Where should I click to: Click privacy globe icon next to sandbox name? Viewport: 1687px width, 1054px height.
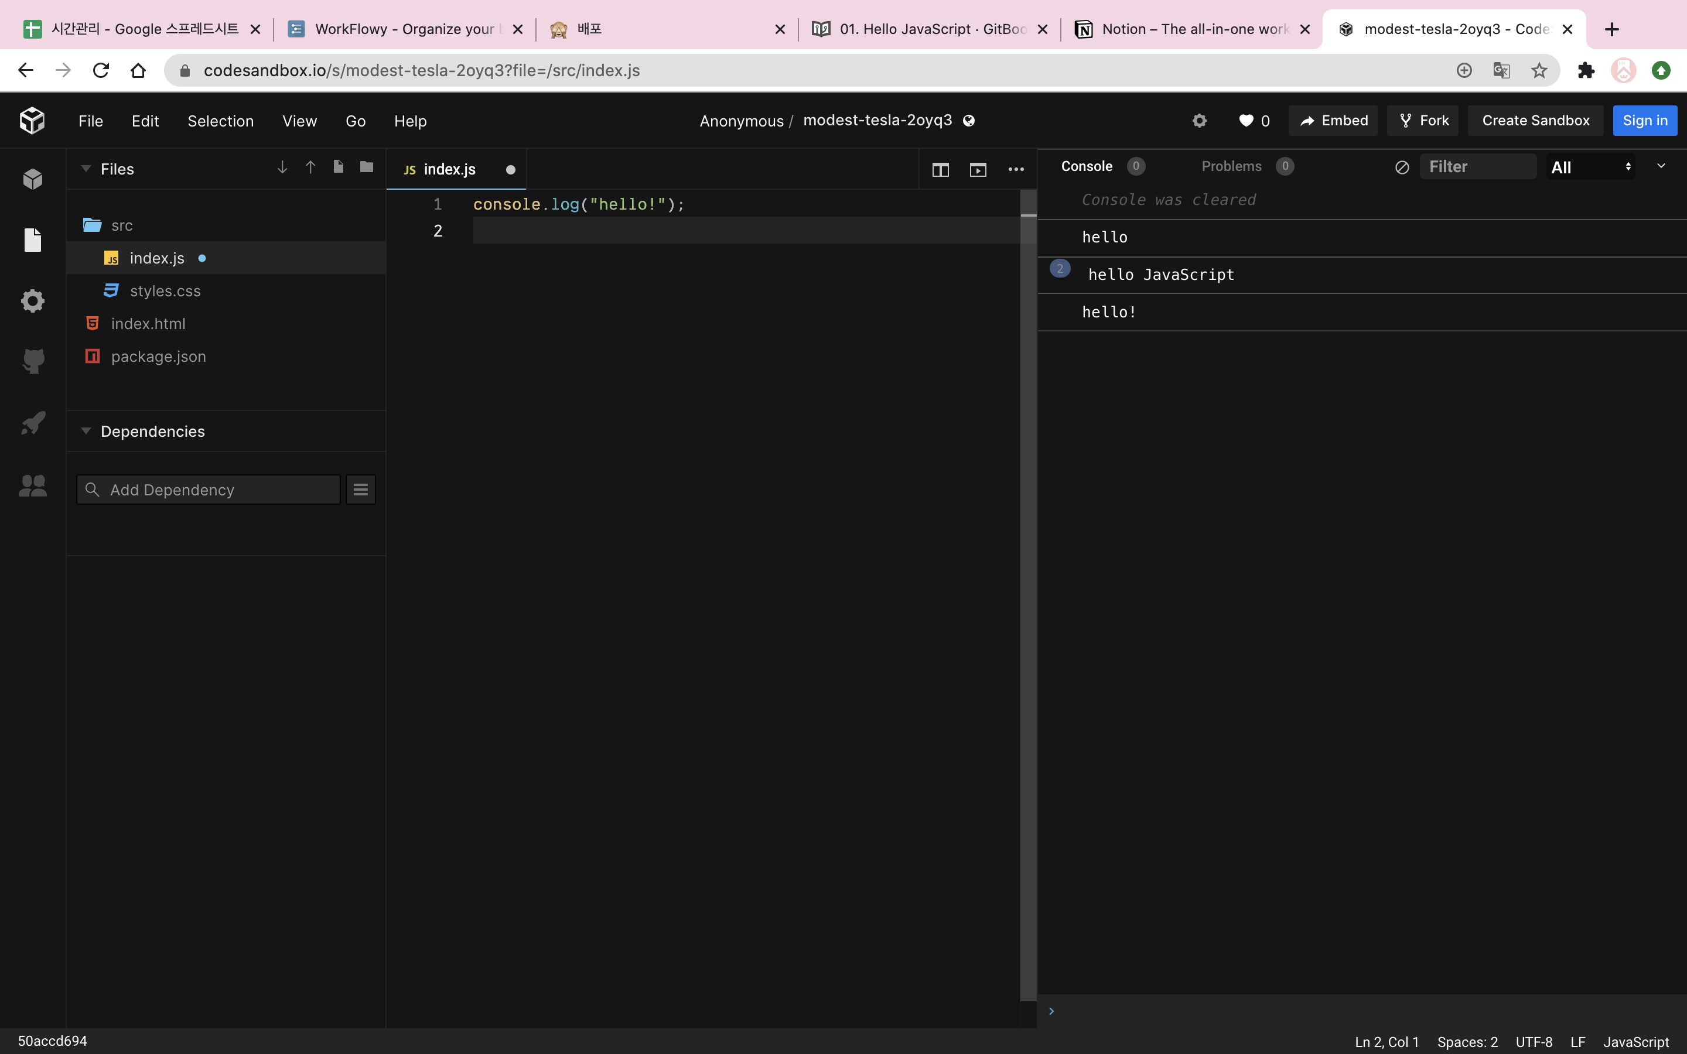(x=968, y=121)
